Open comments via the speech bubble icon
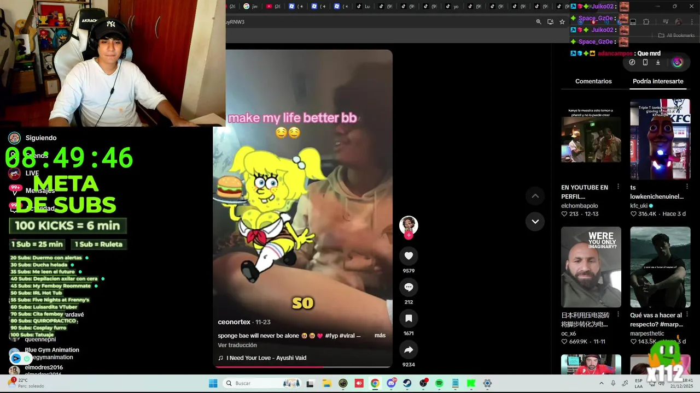Viewport: 700px width, 393px height. (409, 287)
